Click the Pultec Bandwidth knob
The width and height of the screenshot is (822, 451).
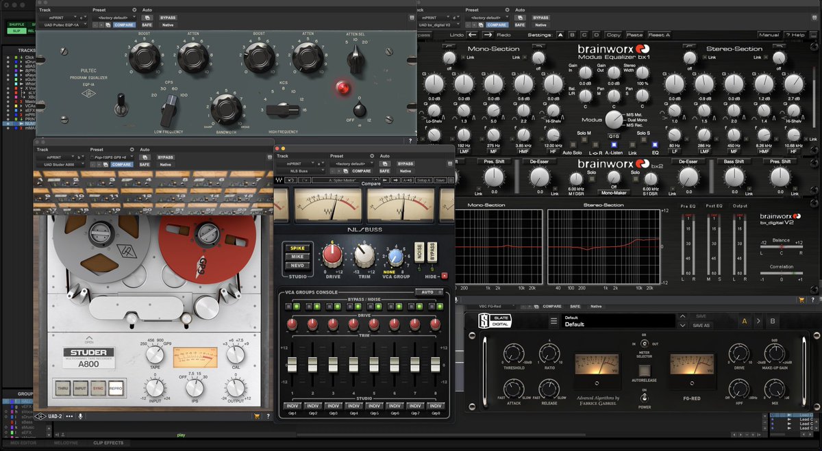227,109
